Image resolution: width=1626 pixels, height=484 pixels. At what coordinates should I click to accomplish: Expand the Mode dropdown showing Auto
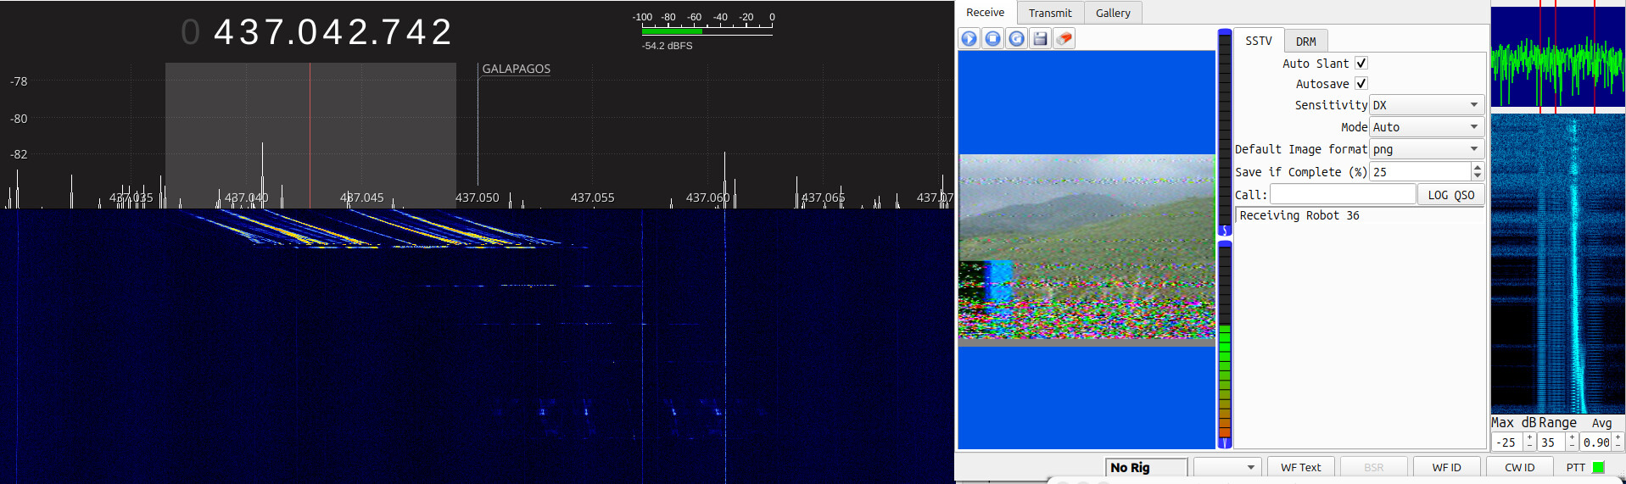[1427, 127]
